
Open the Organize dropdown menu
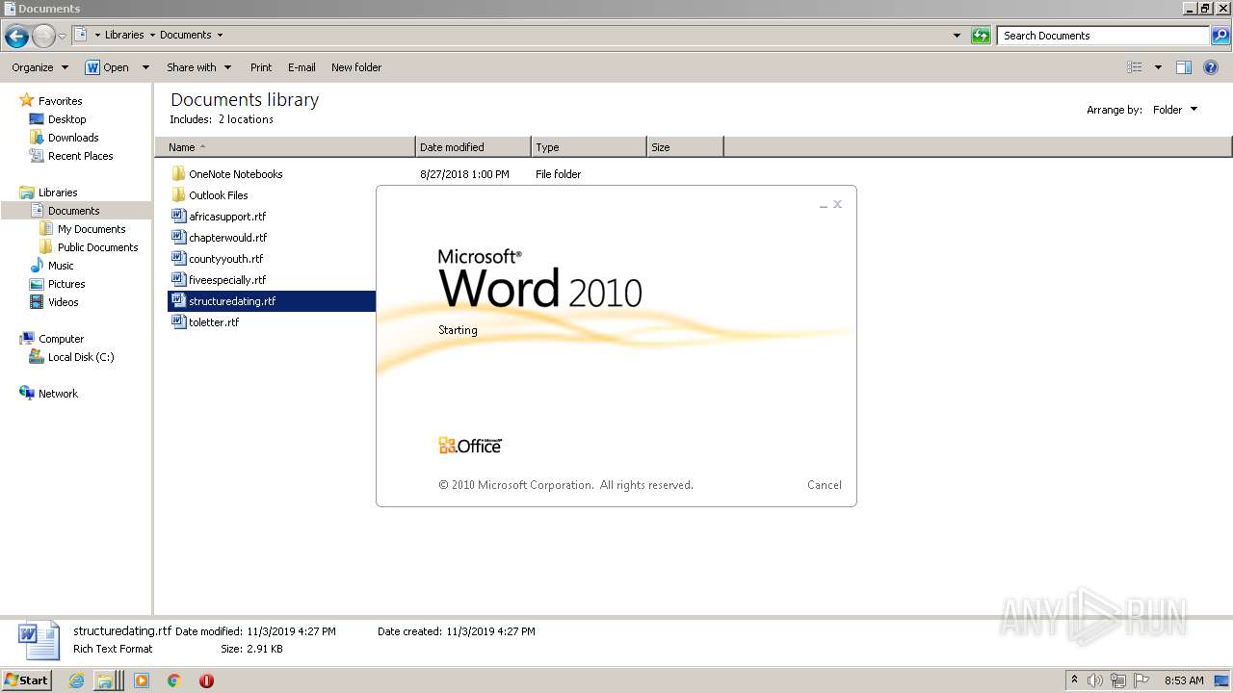coord(40,67)
